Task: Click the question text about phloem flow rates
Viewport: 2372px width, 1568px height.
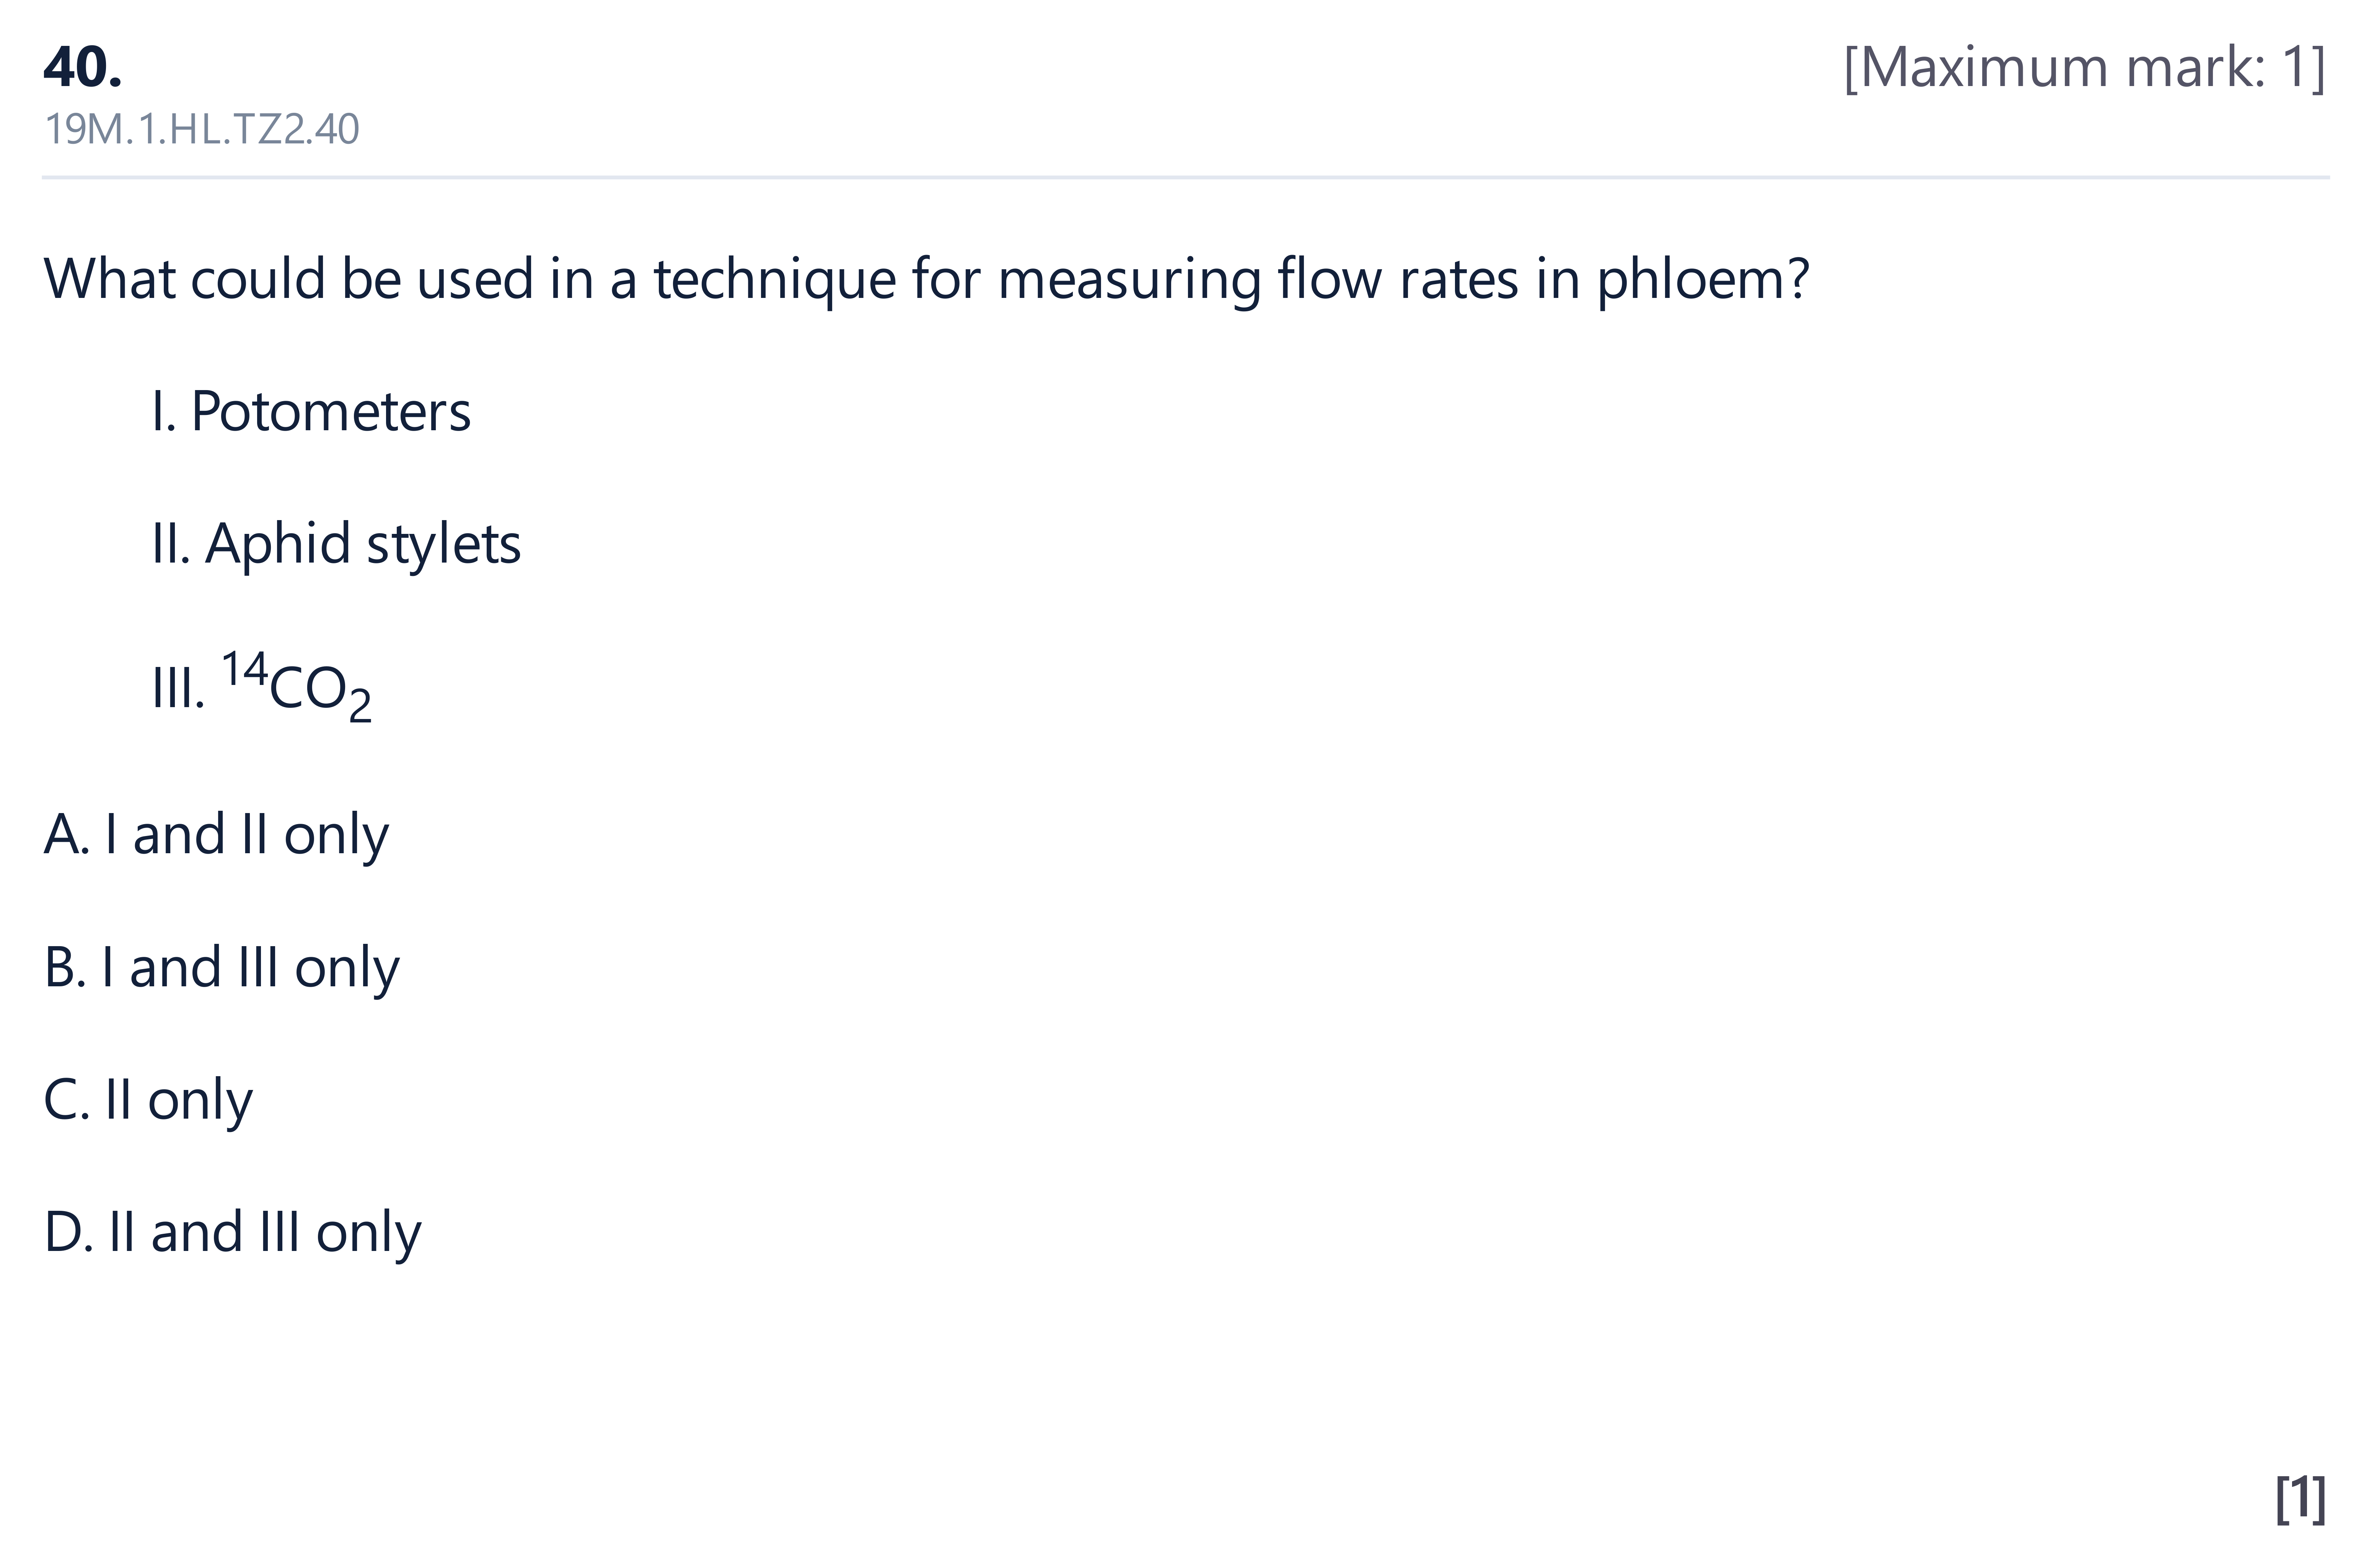Action: pyautogui.click(x=926, y=279)
